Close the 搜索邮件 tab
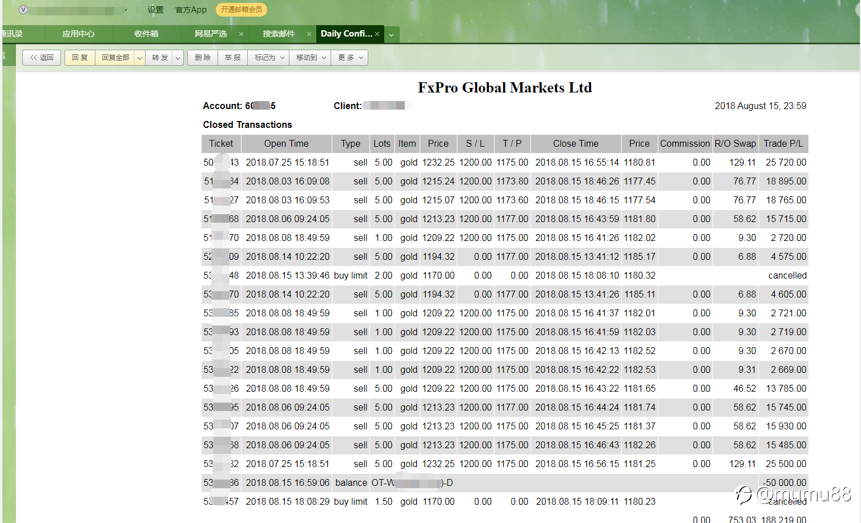The height and width of the screenshot is (523, 861). pos(309,34)
